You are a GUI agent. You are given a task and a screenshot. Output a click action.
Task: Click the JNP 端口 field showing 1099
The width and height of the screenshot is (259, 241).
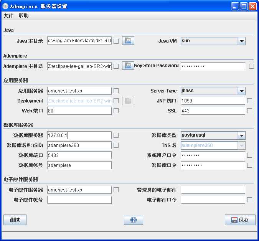pyautogui.click(x=213, y=101)
